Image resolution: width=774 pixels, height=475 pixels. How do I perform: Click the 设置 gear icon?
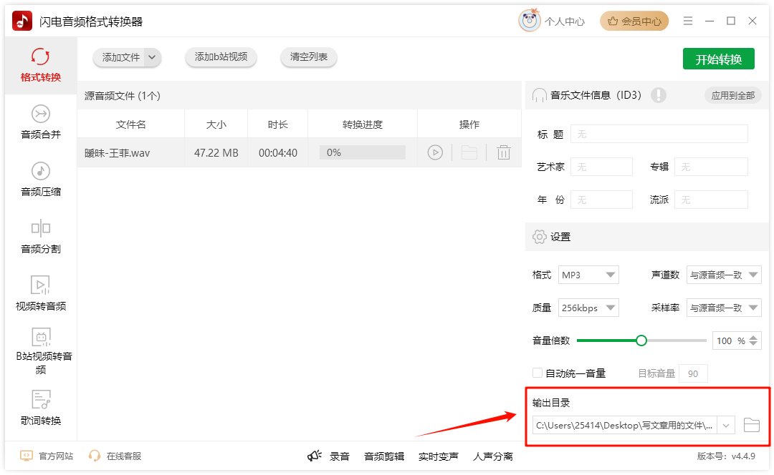[539, 237]
